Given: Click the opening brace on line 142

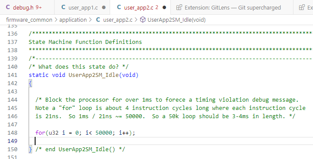Looking at the screenshot, I should pyautogui.click(x=30, y=83).
